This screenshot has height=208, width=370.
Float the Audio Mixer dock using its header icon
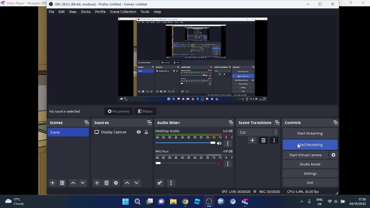click(x=231, y=123)
